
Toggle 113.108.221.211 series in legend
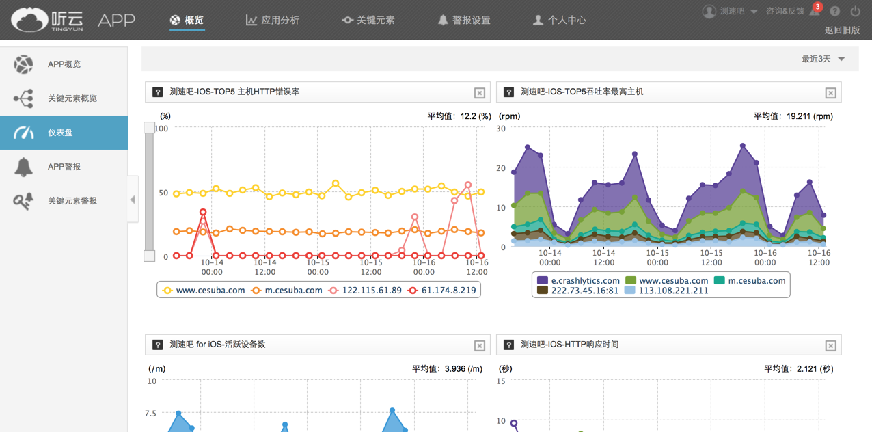click(666, 291)
